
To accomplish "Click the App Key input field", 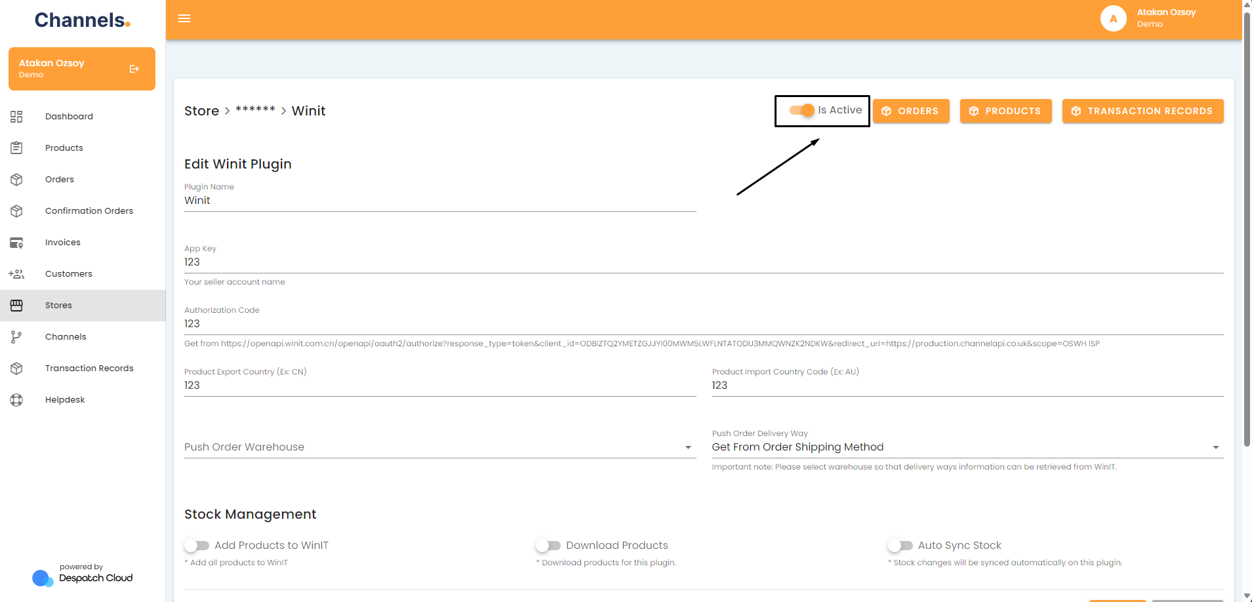I will point(704,262).
